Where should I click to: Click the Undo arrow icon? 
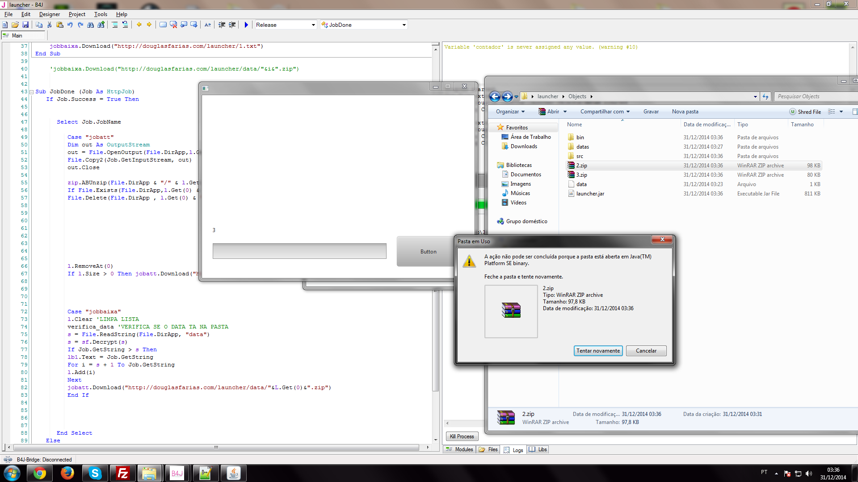[x=70, y=25]
